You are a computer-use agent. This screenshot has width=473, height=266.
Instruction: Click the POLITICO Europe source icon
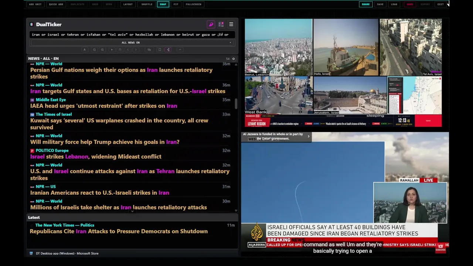tap(32, 151)
